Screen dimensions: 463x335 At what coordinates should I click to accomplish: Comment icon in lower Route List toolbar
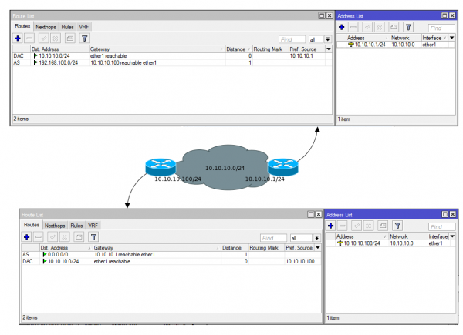(x=79, y=237)
